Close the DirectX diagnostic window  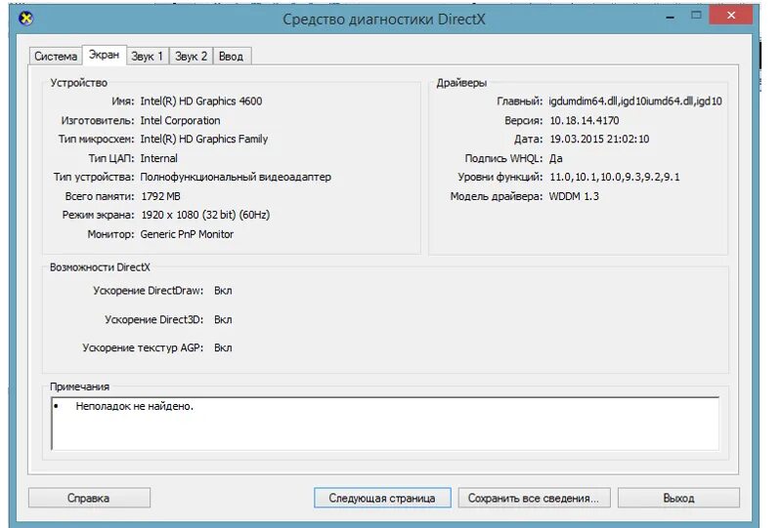730,15
